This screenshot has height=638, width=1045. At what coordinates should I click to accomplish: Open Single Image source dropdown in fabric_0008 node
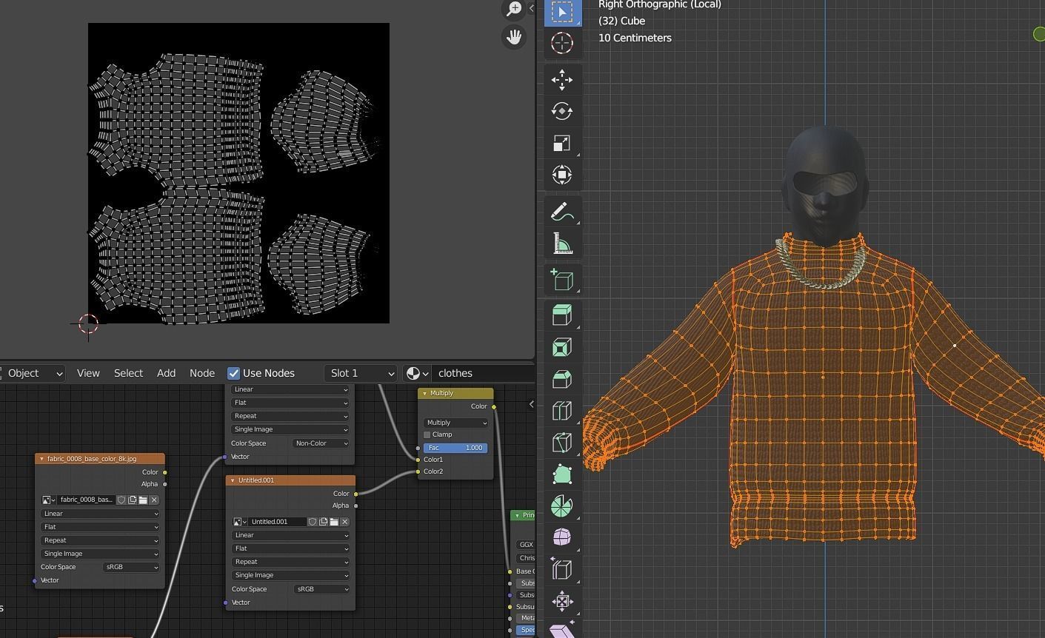pos(100,554)
